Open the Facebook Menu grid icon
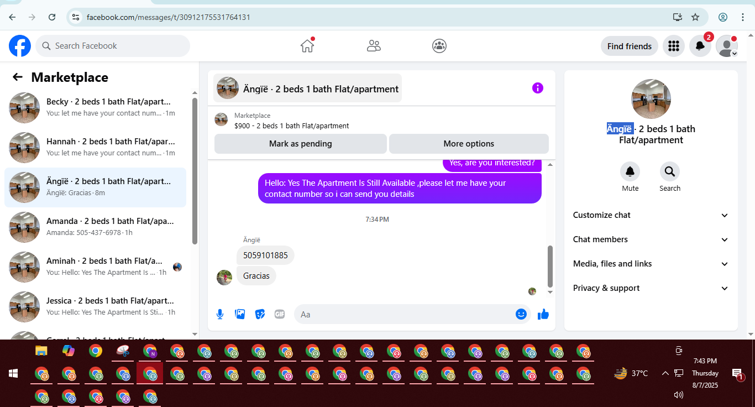 (x=673, y=46)
